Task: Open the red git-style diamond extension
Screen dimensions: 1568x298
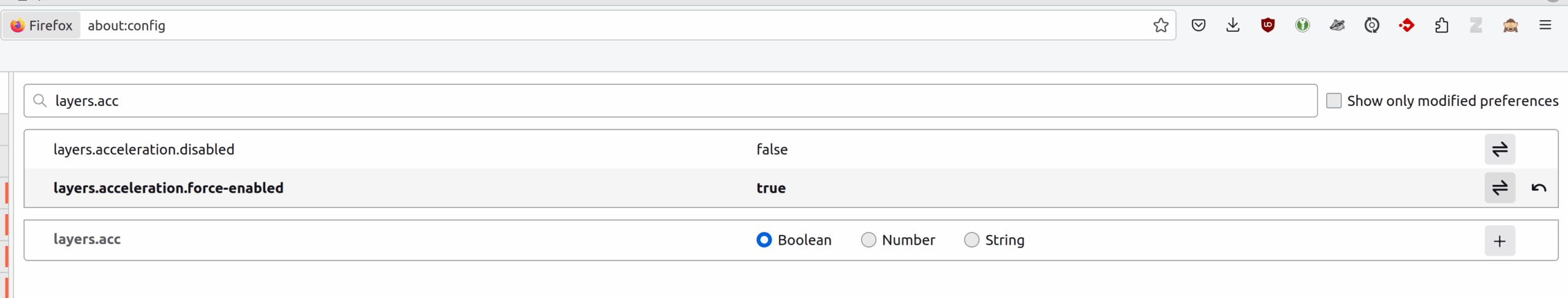Action: coord(1407,25)
